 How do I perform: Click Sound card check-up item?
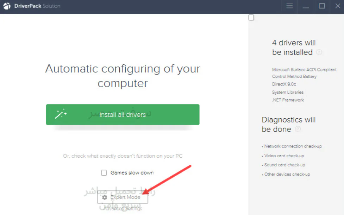pos(283,165)
